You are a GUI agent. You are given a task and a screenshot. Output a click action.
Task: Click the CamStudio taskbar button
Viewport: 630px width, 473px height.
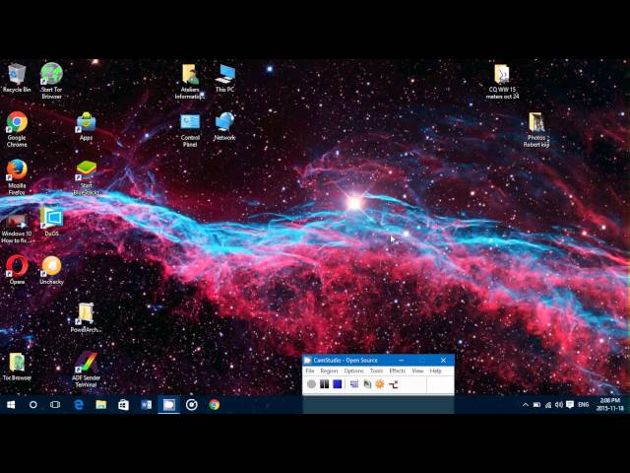click(x=168, y=405)
